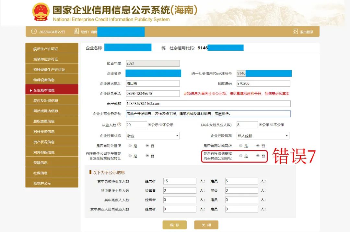Click the help icon next to 从业人数
350x232 pixels.
tap(119, 124)
